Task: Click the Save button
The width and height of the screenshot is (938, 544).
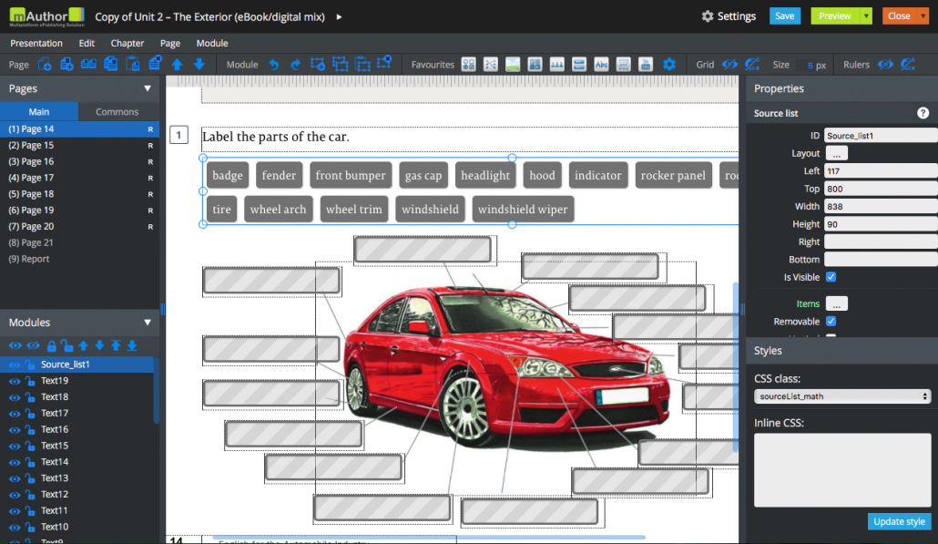Action: (x=785, y=16)
